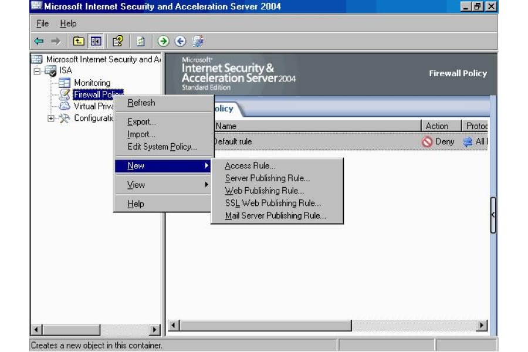Restore down the ISA Server window

pyautogui.click(x=478, y=6)
